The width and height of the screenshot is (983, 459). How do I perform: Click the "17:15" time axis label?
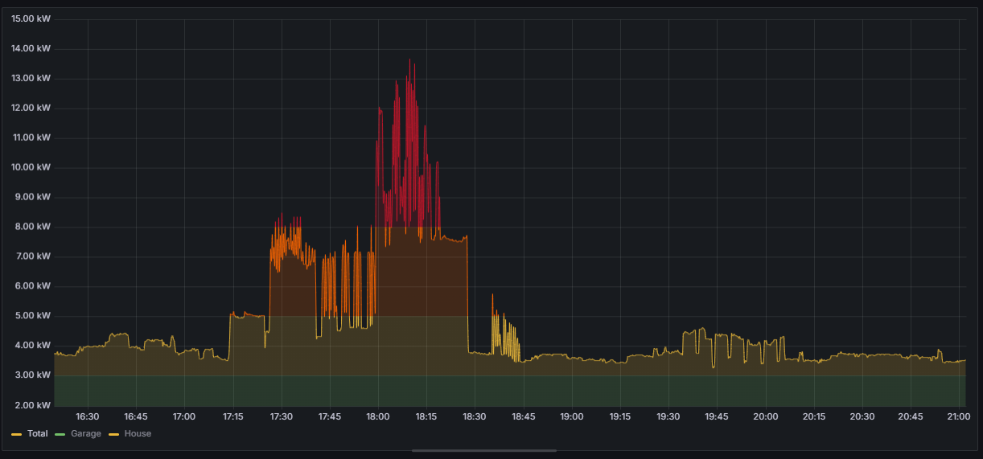pyautogui.click(x=232, y=416)
